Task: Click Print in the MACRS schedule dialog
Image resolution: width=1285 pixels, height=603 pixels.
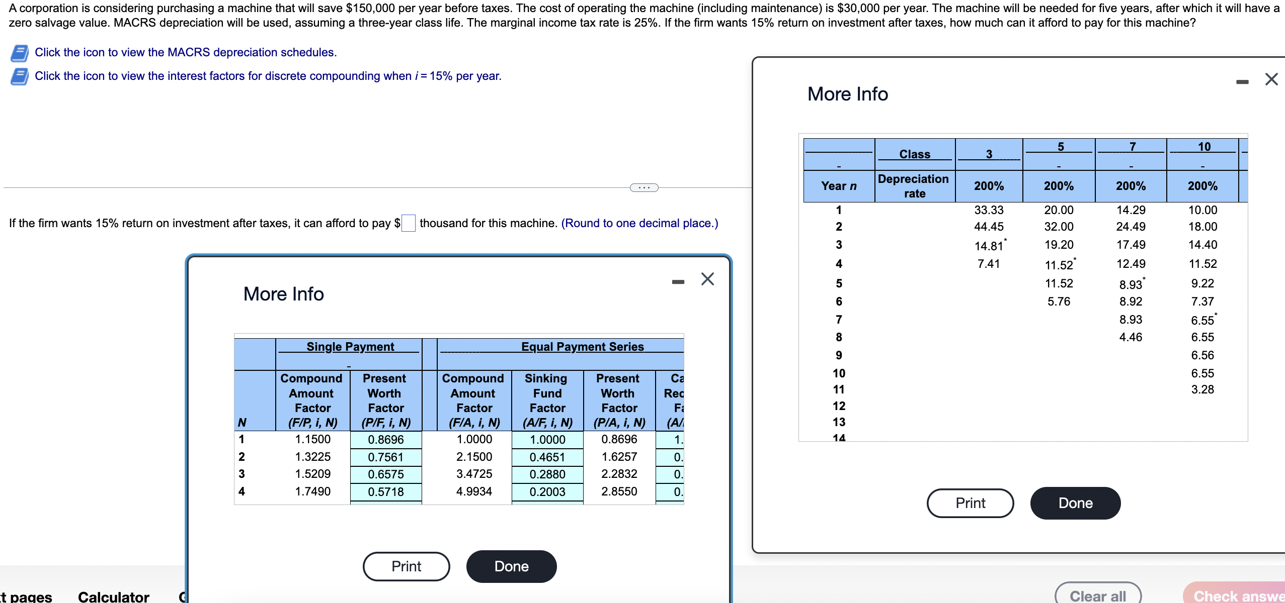Action: coord(970,503)
